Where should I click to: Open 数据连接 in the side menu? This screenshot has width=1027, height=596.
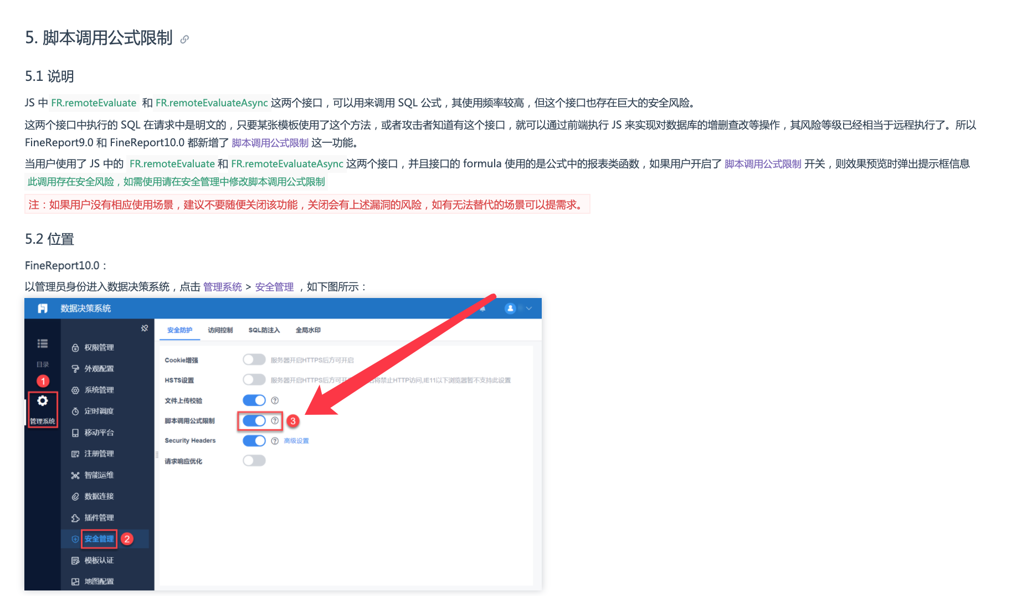click(x=99, y=496)
